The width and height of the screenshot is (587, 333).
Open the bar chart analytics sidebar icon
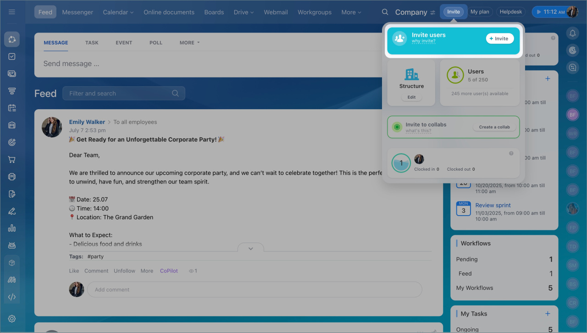pyautogui.click(x=12, y=228)
